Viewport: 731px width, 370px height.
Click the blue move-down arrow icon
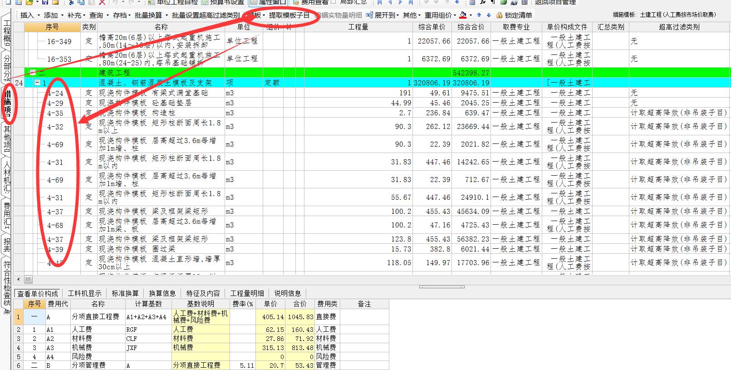click(489, 15)
